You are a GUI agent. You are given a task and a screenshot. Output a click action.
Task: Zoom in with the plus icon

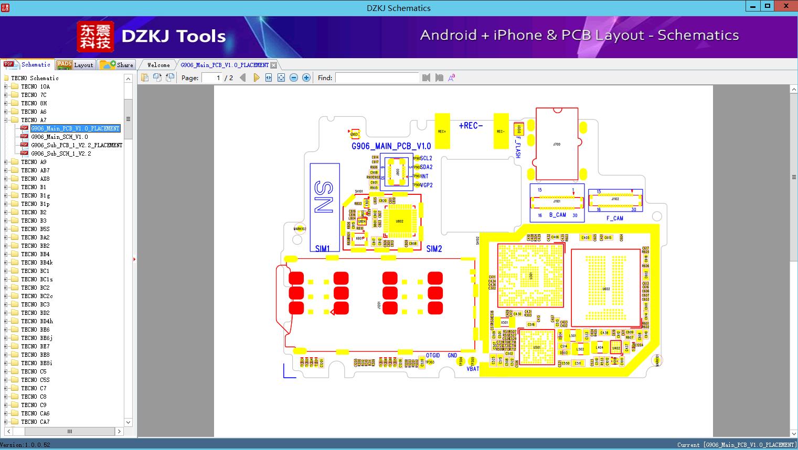(x=306, y=78)
